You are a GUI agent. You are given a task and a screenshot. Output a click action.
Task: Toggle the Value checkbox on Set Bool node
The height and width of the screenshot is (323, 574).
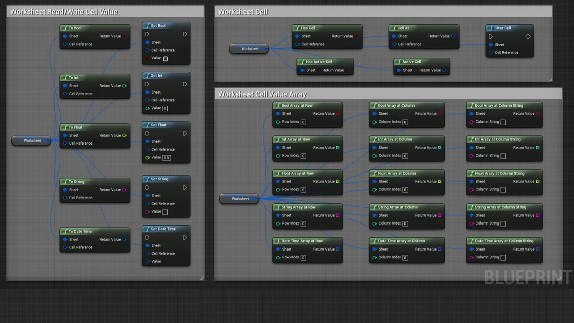165,59
